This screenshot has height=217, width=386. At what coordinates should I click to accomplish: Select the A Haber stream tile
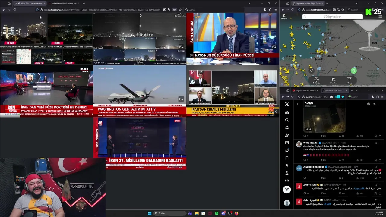click(140, 143)
